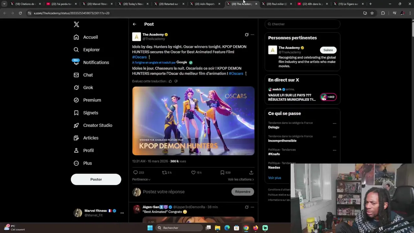Click The Academy avatar on the post
This screenshot has height=233, width=414.
[x=136, y=37]
